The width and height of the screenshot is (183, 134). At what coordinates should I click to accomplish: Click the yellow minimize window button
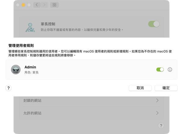pyautogui.click(x=23, y=5)
